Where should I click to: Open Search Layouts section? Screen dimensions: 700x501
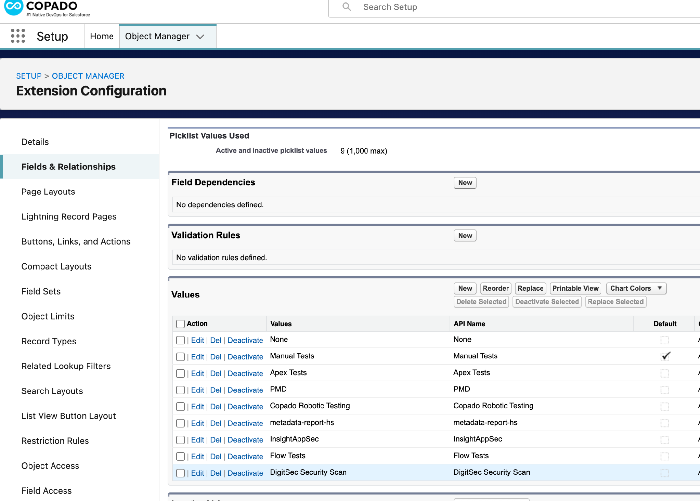coord(52,391)
